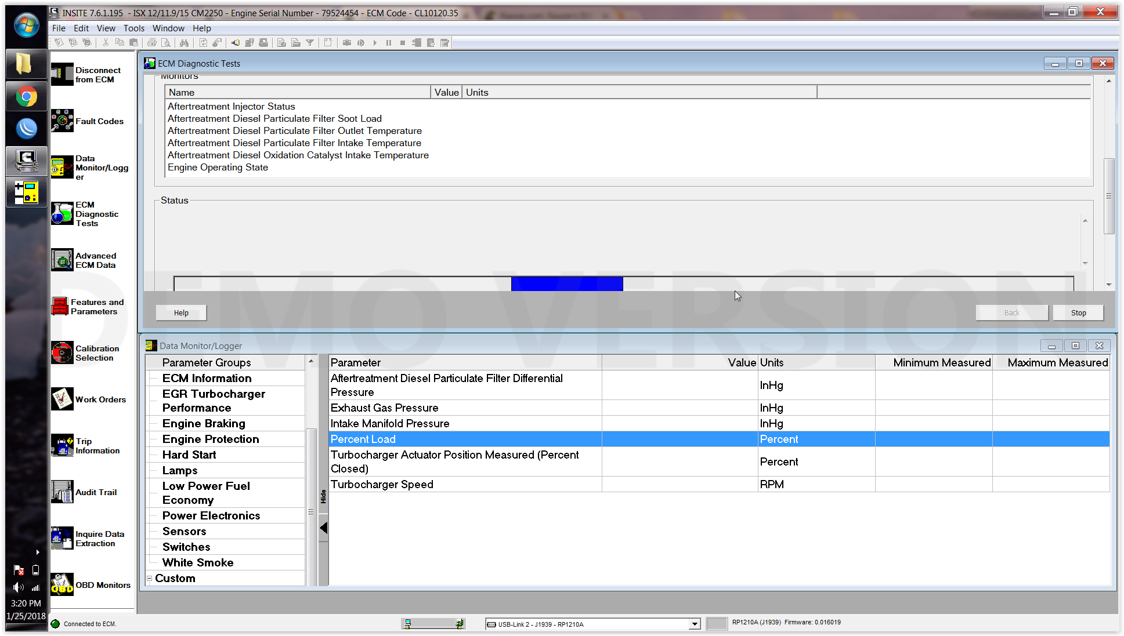Open Google Chrome from the taskbar
1124x636 pixels.
[26, 96]
